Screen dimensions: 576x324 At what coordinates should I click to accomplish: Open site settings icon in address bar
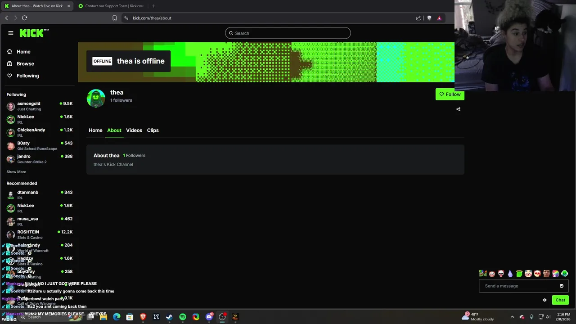(126, 18)
